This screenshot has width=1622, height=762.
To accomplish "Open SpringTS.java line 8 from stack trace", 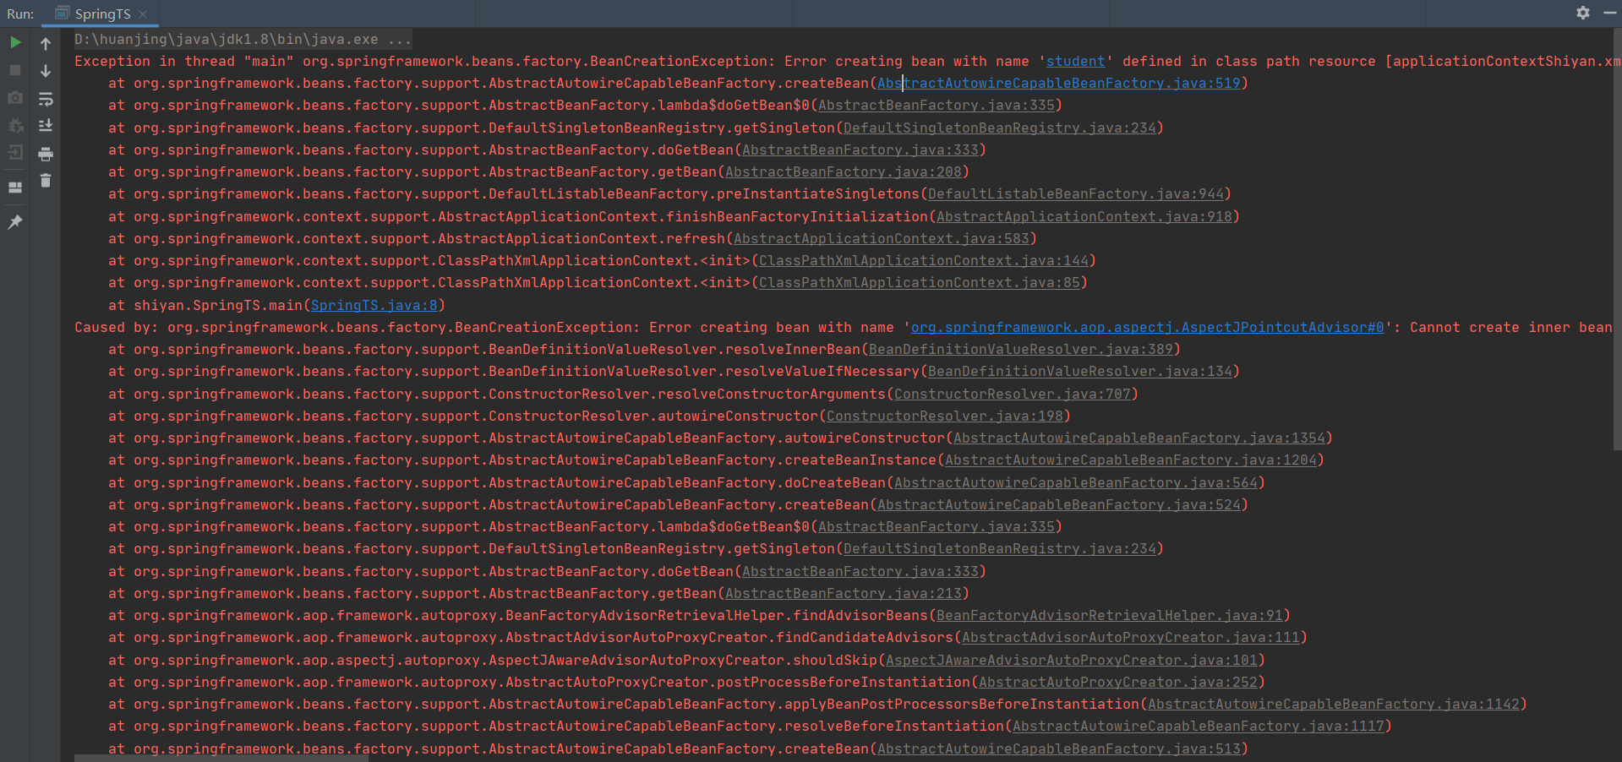I will (x=374, y=305).
